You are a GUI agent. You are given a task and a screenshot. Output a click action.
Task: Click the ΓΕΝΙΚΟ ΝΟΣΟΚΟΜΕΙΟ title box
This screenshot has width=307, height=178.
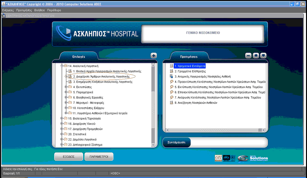click(203, 33)
